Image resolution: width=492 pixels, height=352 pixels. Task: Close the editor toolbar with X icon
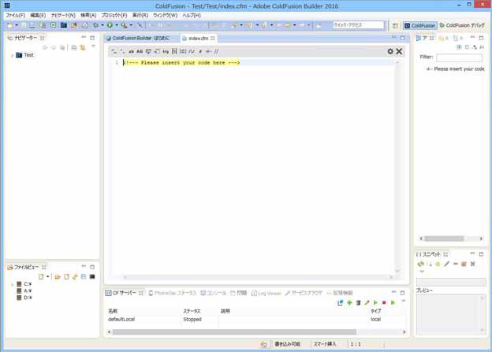(x=399, y=51)
